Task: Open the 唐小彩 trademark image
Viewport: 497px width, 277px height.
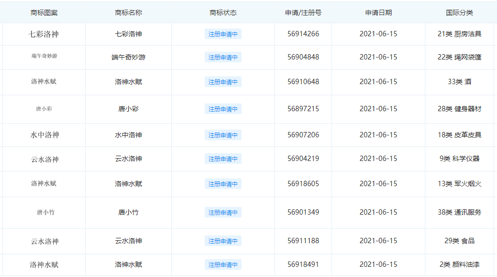Action: click(x=44, y=109)
